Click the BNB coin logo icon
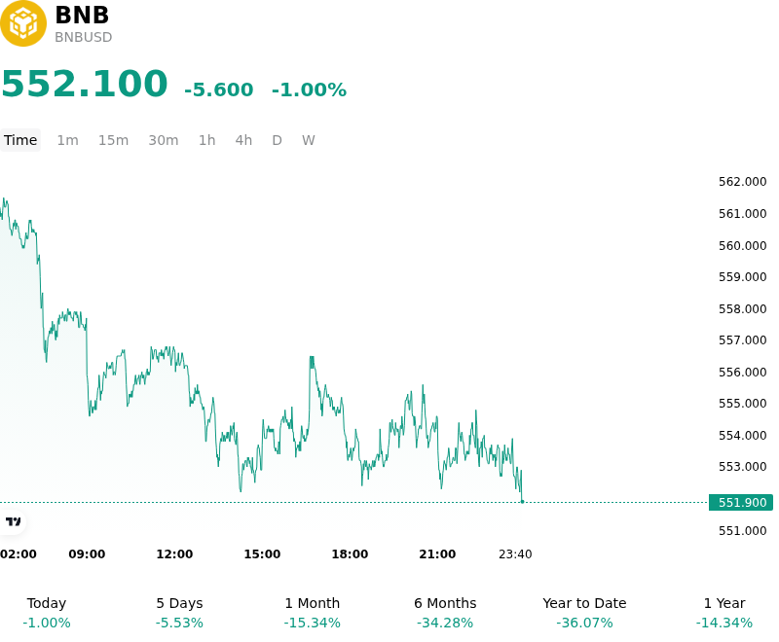779x642 pixels. (x=22, y=23)
